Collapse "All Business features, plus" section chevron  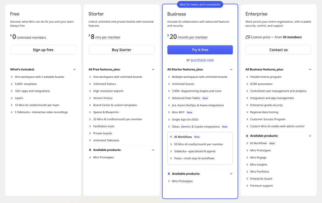[x=310, y=69]
